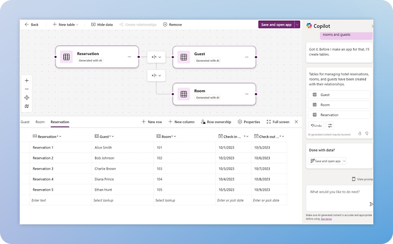Click the Back arrow button
The image size is (393, 244).
[31, 24]
